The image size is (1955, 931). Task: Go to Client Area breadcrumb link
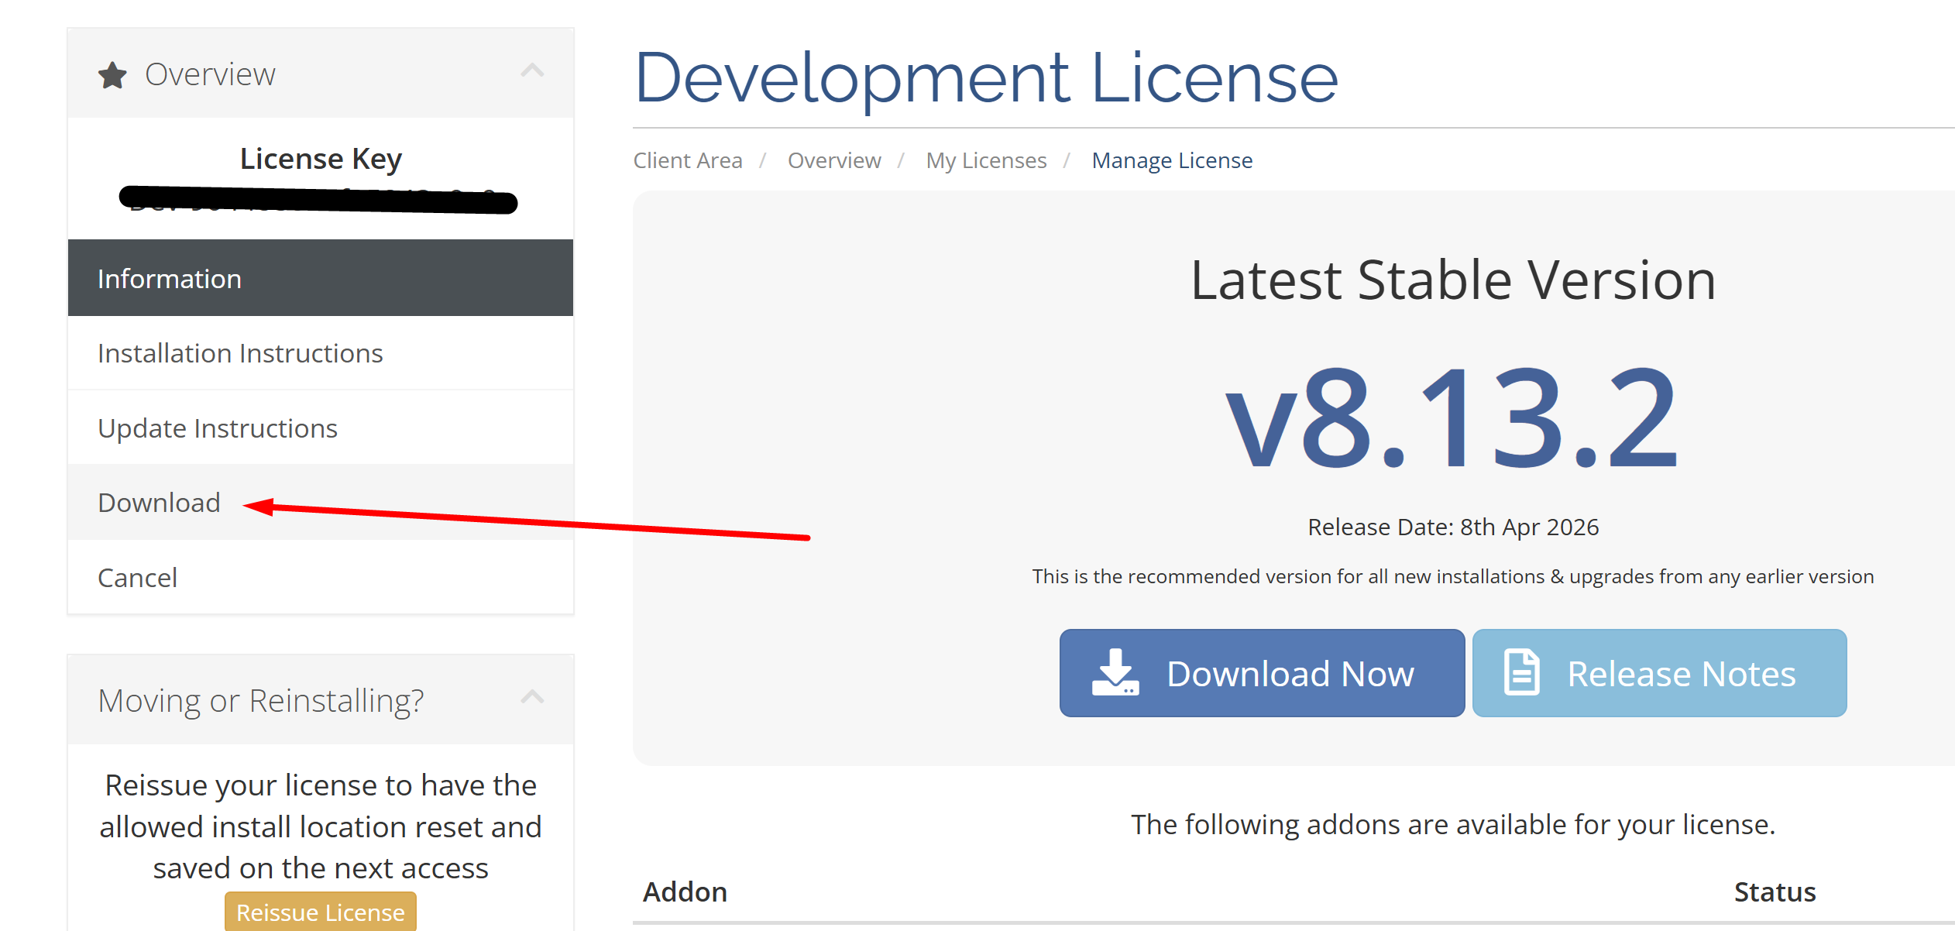point(687,160)
